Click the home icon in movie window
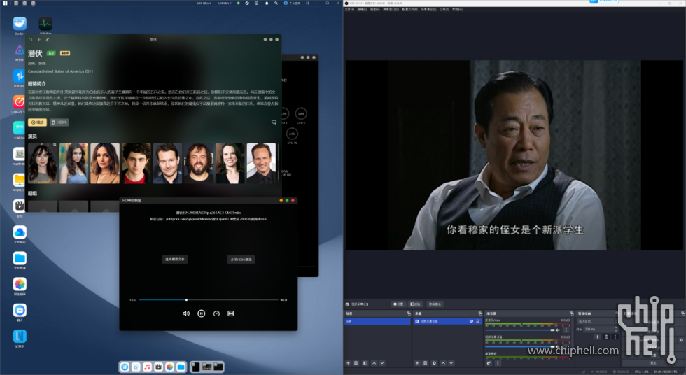The height and width of the screenshot is (375, 686). tap(30, 39)
